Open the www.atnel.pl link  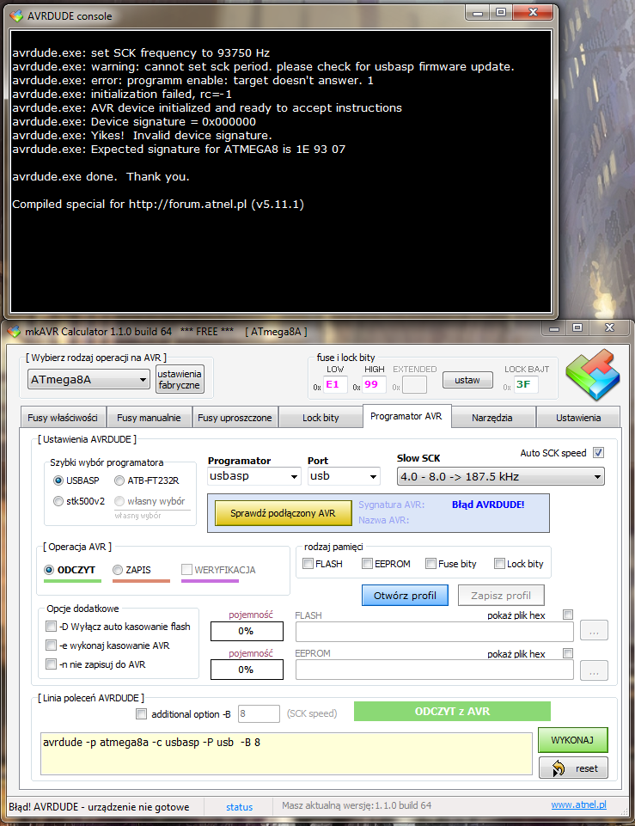(x=578, y=805)
